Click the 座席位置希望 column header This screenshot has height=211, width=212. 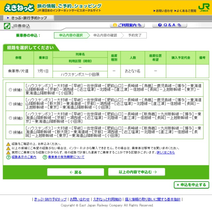155,58
